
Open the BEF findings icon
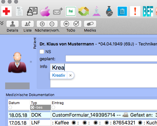[148, 11]
